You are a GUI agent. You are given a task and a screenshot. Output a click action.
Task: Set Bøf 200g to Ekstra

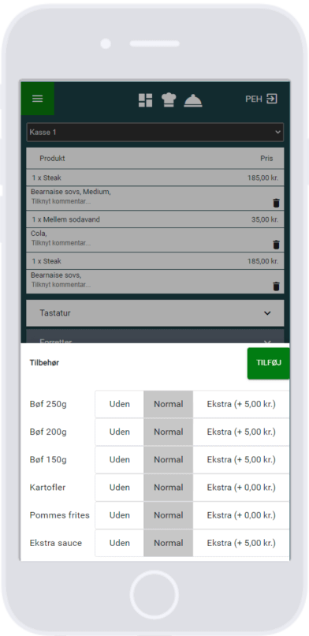[241, 432]
